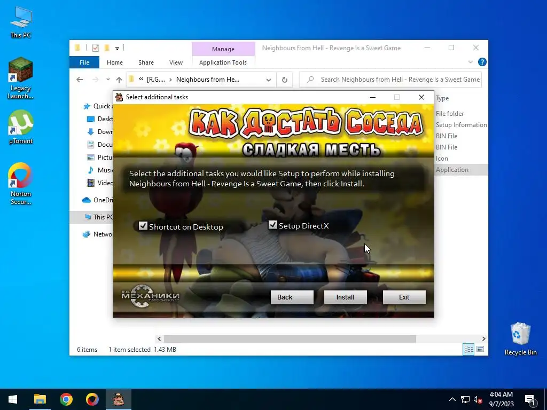Open Documents in the navigation pane
547x410 pixels.
click(100, 144)
